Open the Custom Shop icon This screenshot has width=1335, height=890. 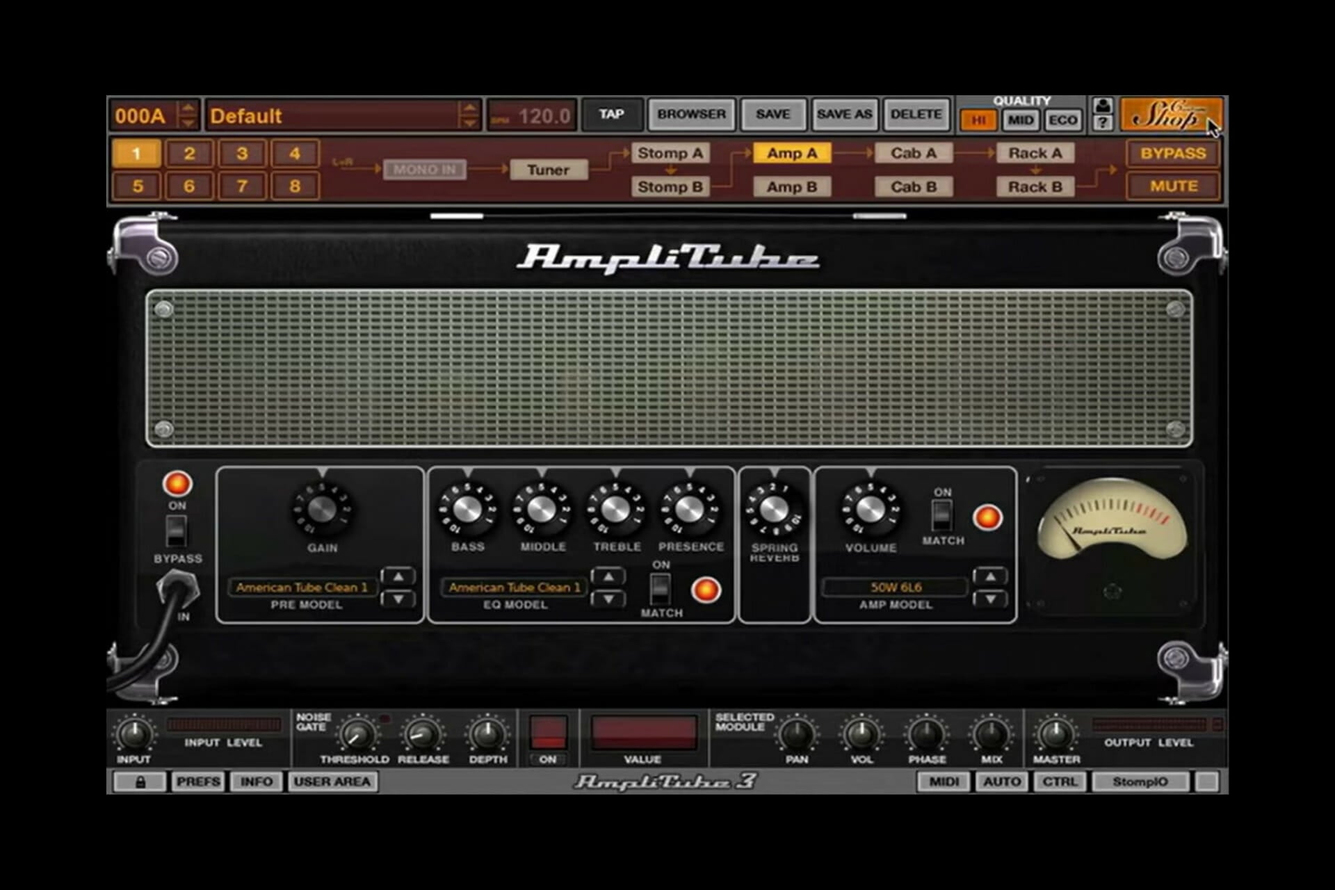(x=1171, y=114)
